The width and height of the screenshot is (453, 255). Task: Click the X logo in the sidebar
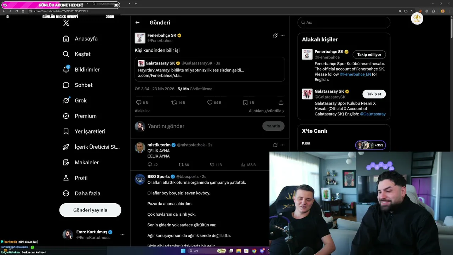[x=66, y=23]
